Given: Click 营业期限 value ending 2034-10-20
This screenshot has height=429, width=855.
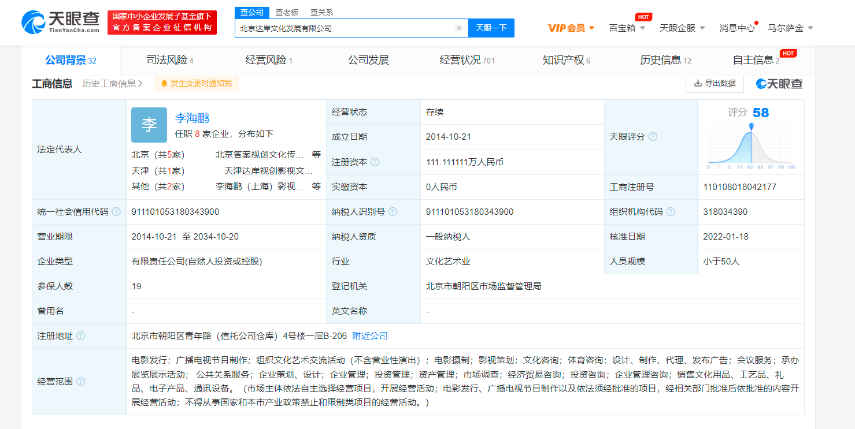Looking at the screenshot, I should (x=185, y=237).
